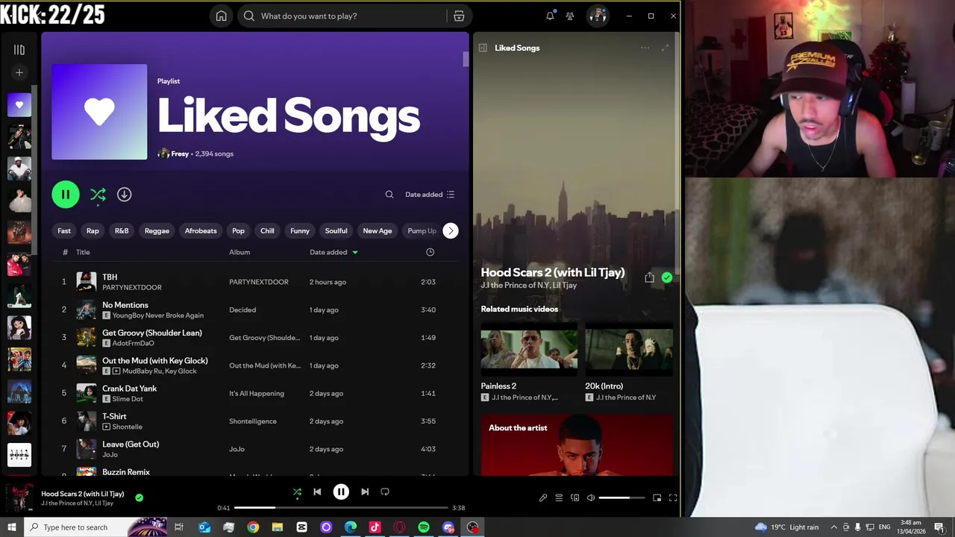Open Connect to a device
Image resolution: width=955 pixels, height=537 pixels.
(574, 497)
